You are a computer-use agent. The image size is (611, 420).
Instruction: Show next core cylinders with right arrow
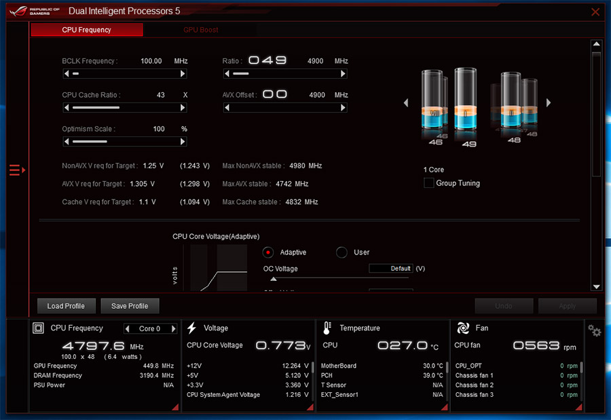coord(549,103)
